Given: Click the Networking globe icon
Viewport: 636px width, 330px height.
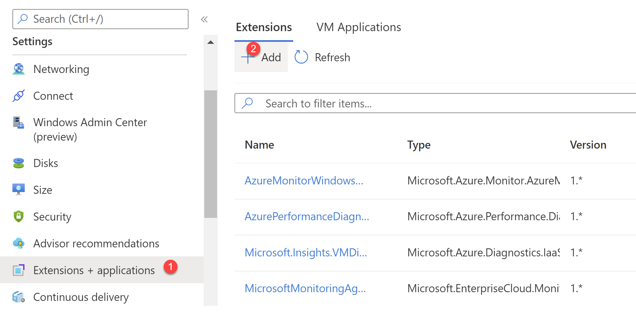Looking at the screenshot, I should [x=19, y=69].
